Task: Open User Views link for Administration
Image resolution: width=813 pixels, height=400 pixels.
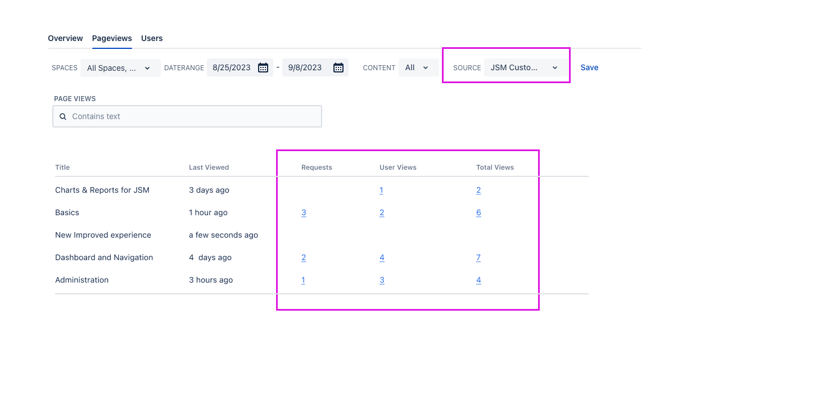Action: [x=382, y=280]
